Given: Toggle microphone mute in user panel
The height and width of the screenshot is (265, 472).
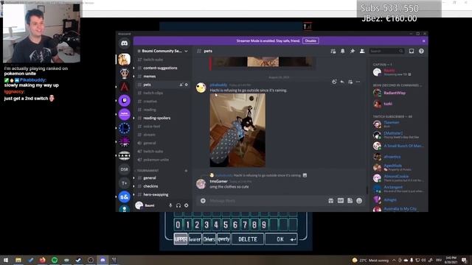Looking at the screenshot, I should pos(170,205).
